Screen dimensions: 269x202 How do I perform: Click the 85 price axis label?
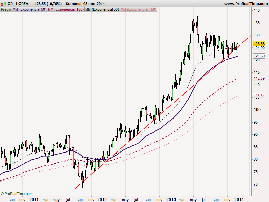click(256, 147)
